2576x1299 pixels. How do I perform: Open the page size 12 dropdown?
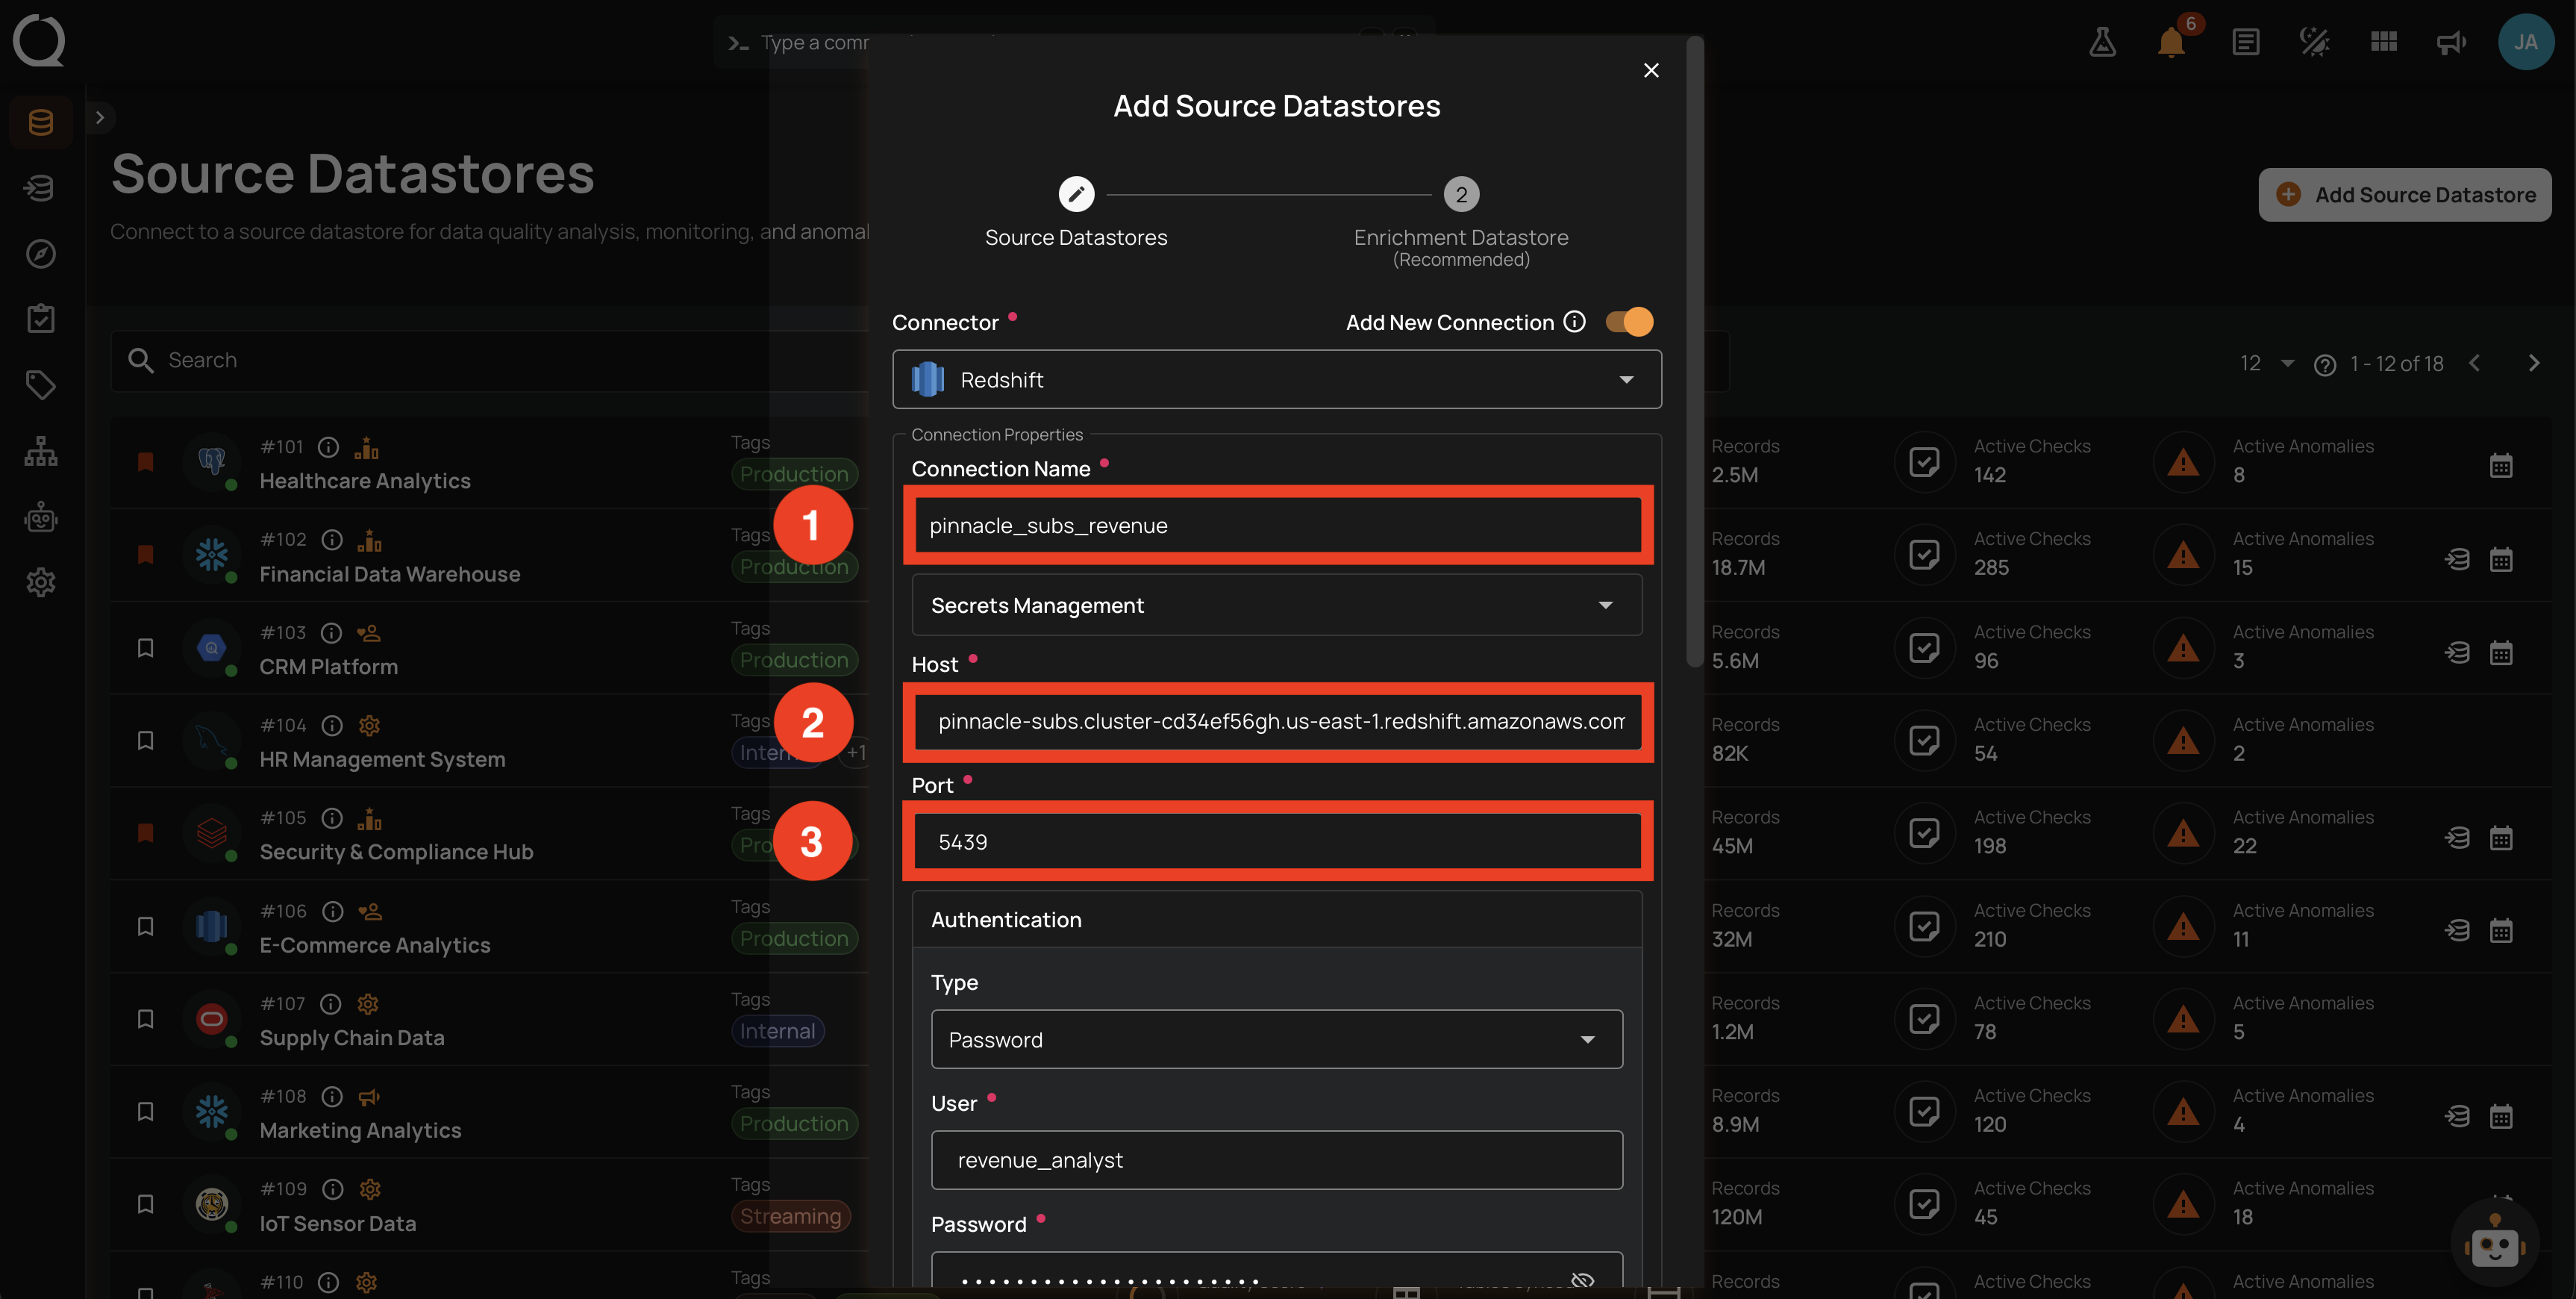click(2267, 364)
